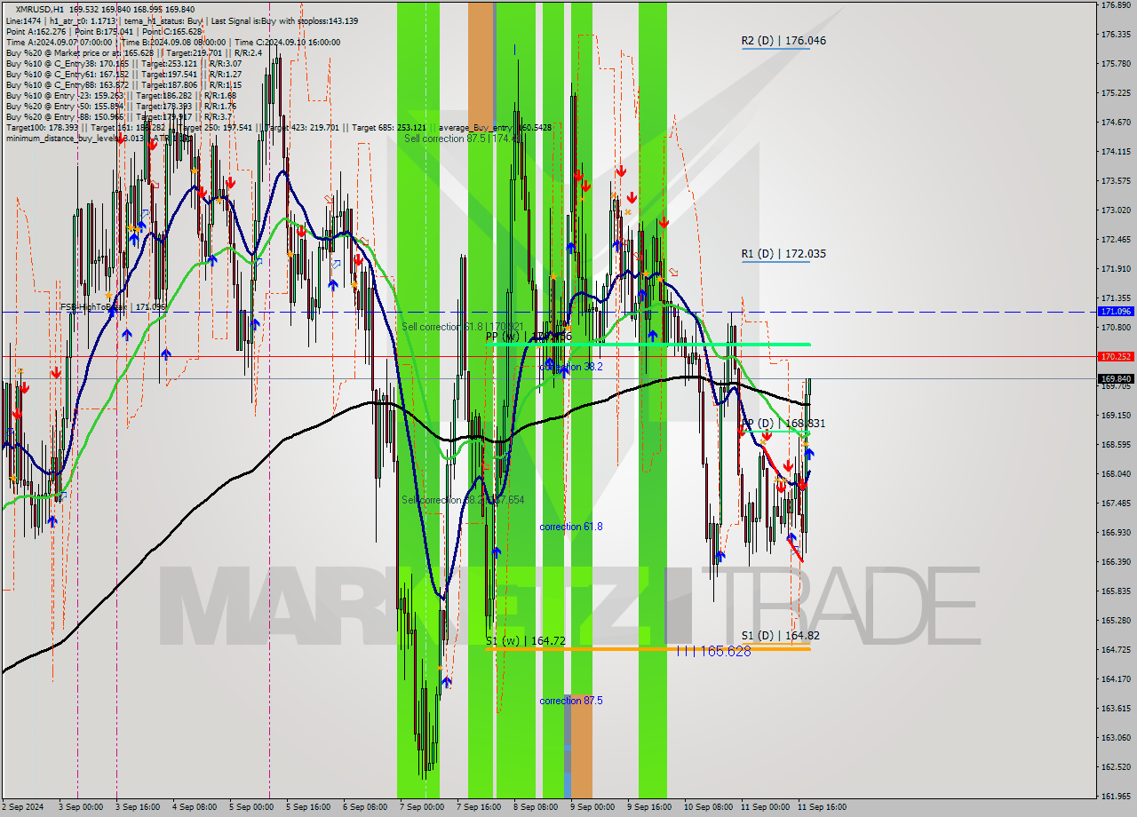Click the 'correction 61.8' blue label

pos(571,527)
